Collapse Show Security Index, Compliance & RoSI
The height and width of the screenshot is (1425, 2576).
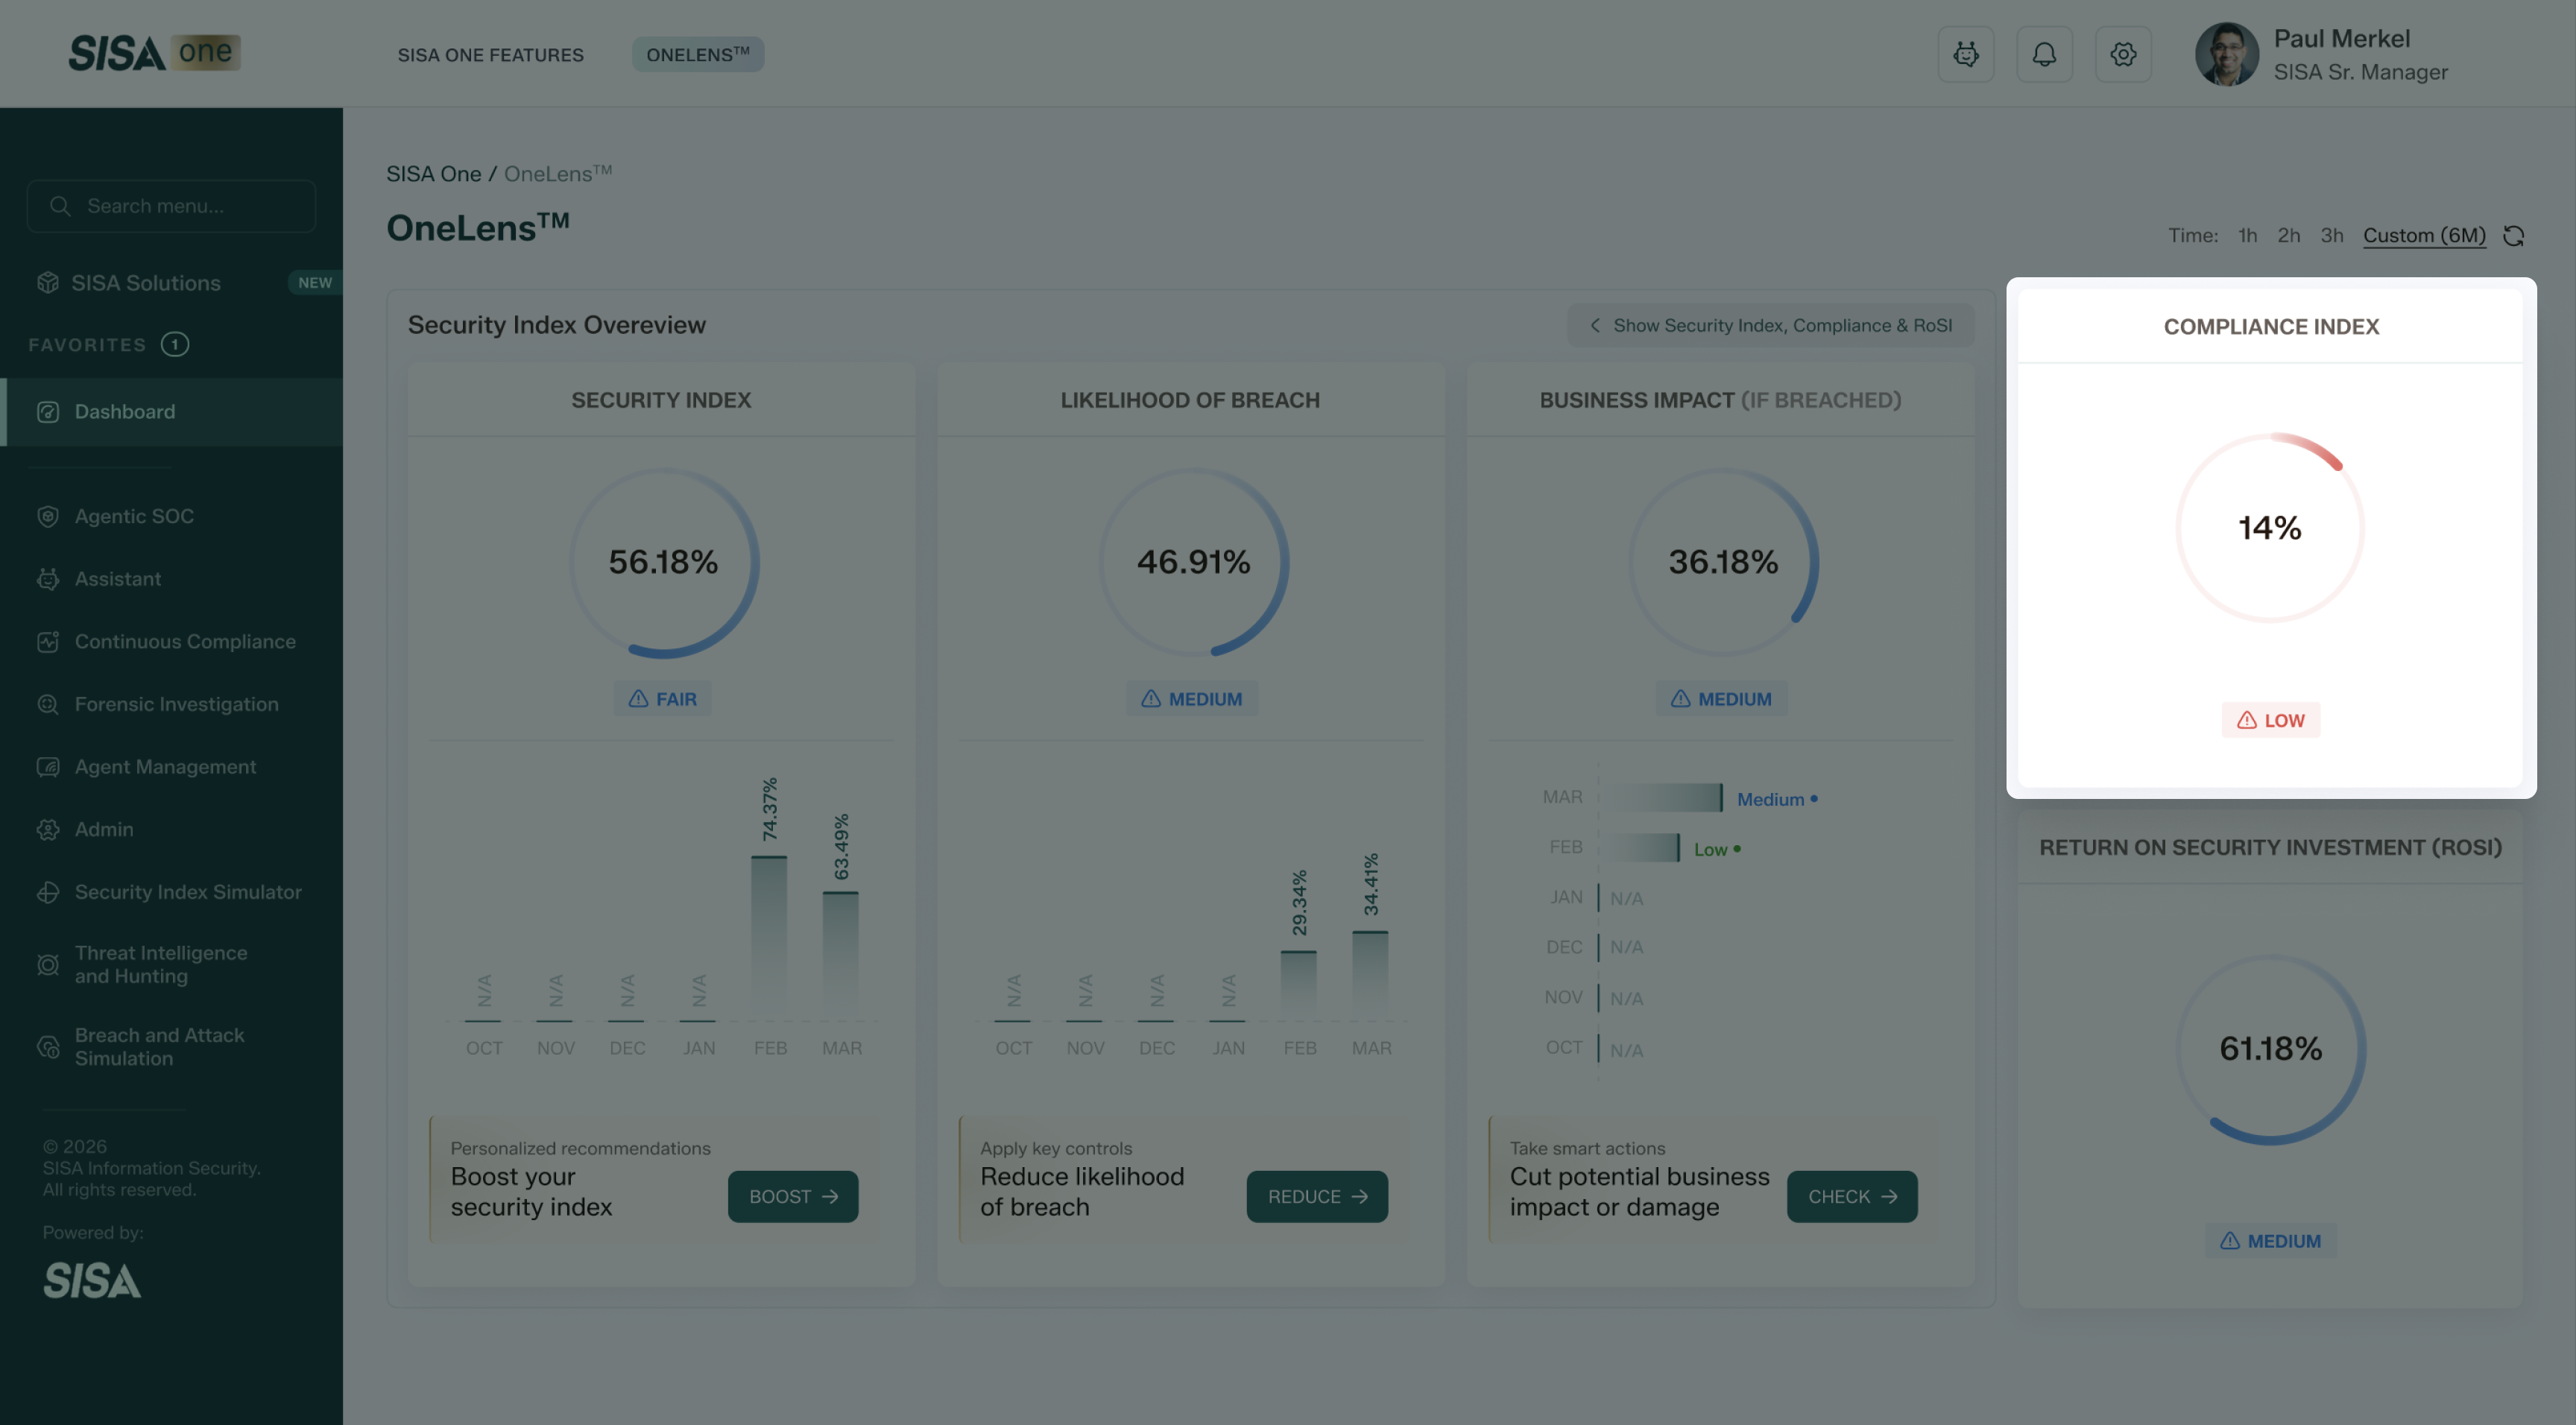click(x=1770, y=326)
